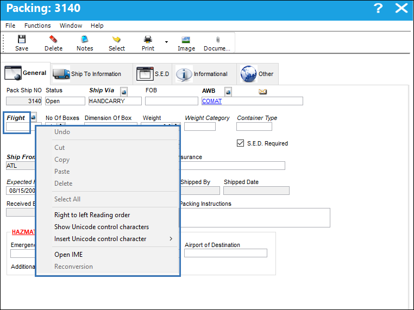Screen dimensions: 414x310
Task: Open the Documents paperclip toolbar item
Action: pyautogui.click(x=217, y=43)
